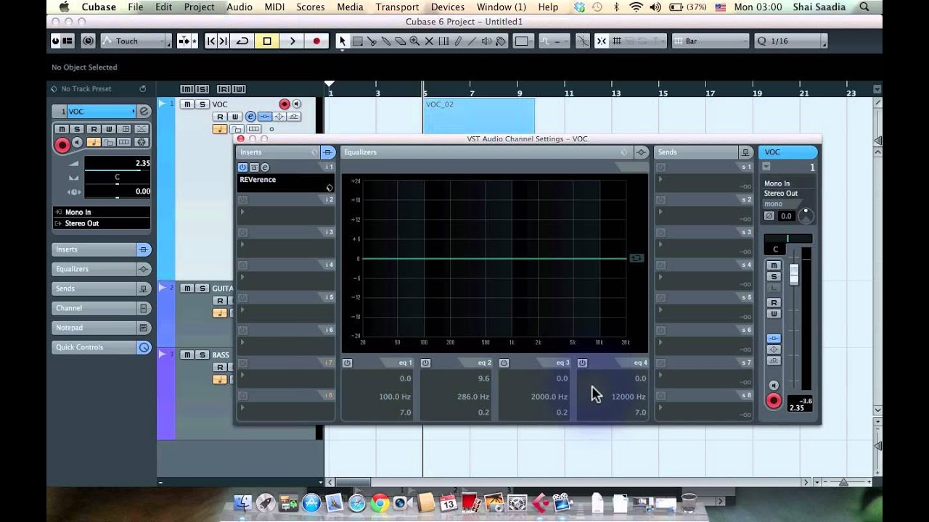The height and width of the screenshot is (522, 929).
Task: Select the Zoom magnifier tool
Action: [414, 41]
